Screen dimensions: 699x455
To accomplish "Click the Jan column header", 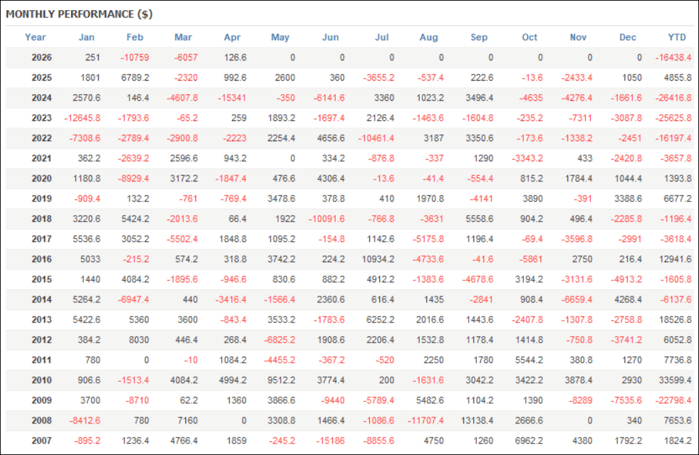I will click(87, 38).
